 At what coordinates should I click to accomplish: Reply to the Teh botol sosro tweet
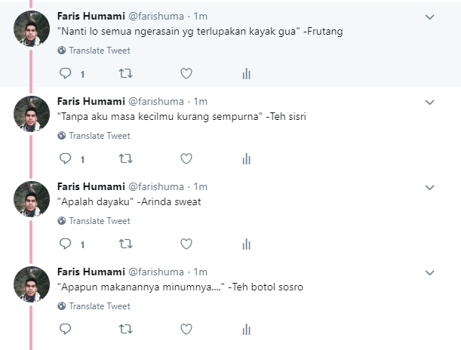[x=66, y=330]
